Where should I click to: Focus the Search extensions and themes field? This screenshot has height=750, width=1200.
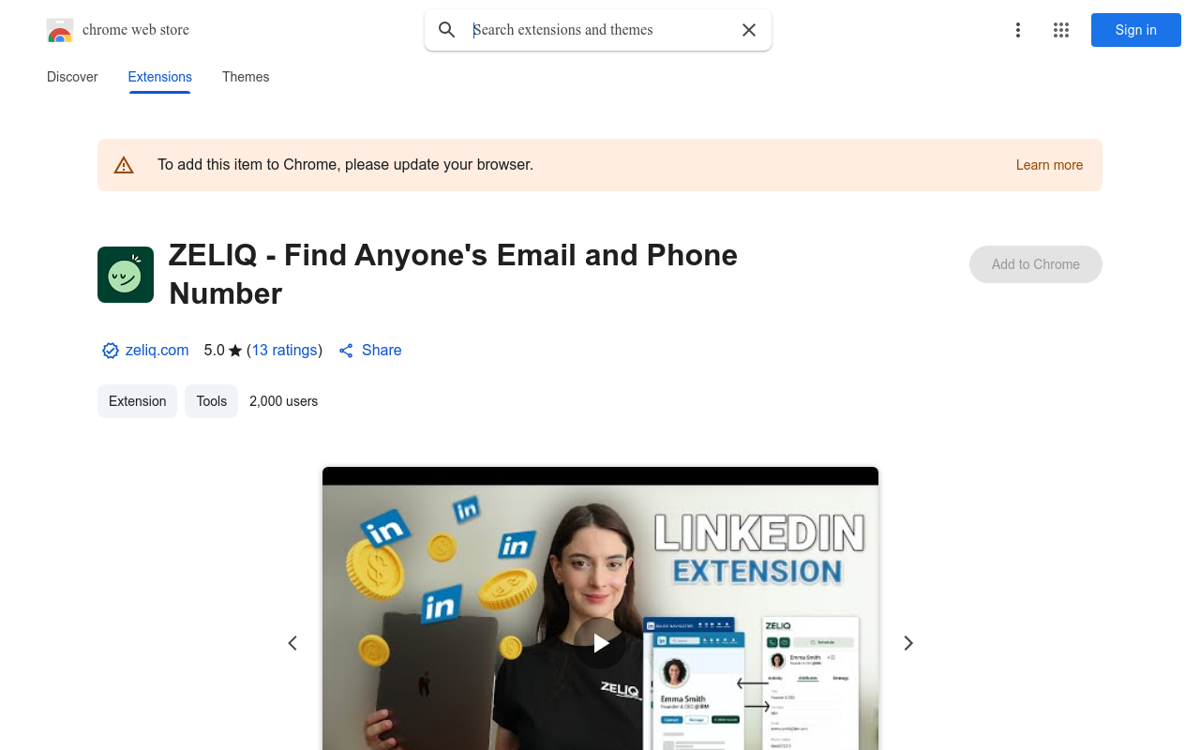[600, 30]
